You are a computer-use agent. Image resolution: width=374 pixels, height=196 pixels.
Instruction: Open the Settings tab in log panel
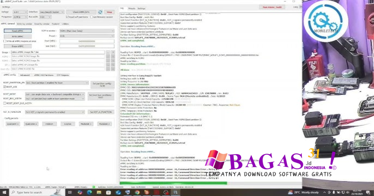(x=141, y=9)
